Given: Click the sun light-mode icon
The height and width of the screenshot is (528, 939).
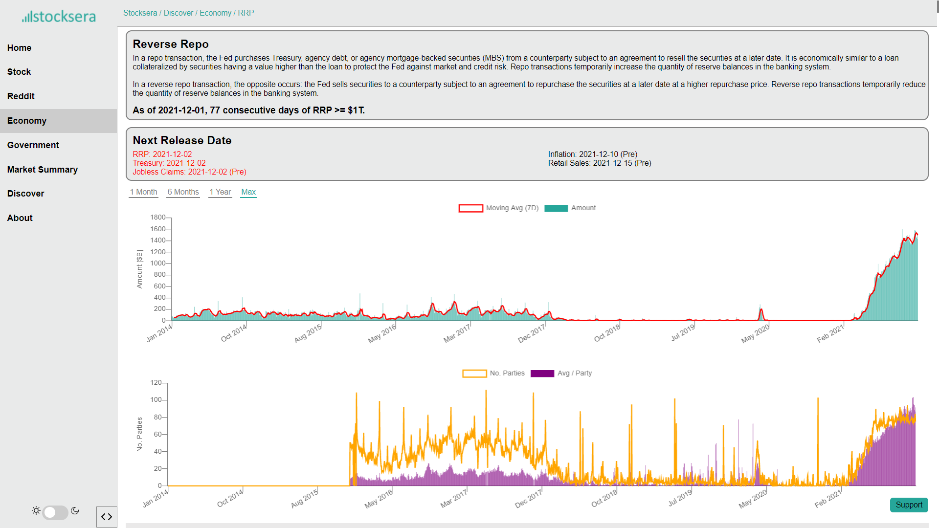Looking at the screenshot, I should (36, 511).
